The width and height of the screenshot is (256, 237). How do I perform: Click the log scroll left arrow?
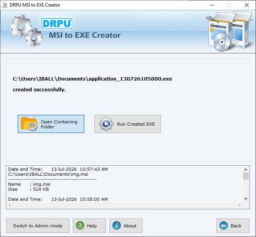[10, 205]
